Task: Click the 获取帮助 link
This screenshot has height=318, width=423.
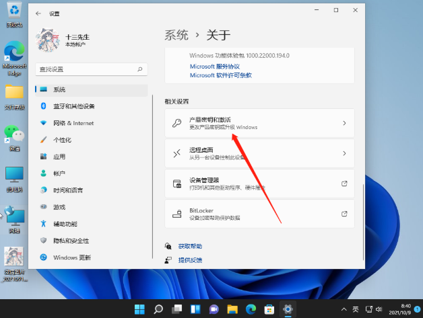Action: pyautogui.click(x=190, y=247)
